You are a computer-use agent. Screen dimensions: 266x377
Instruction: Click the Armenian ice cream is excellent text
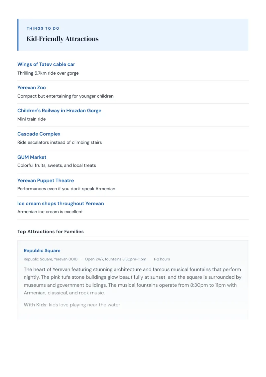tap(50, 211)
